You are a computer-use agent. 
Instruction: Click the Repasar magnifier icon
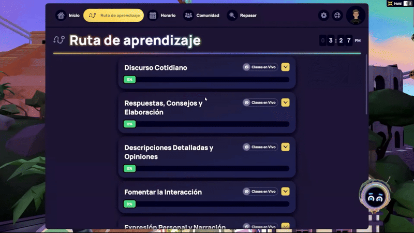click(x=232, y=16)
